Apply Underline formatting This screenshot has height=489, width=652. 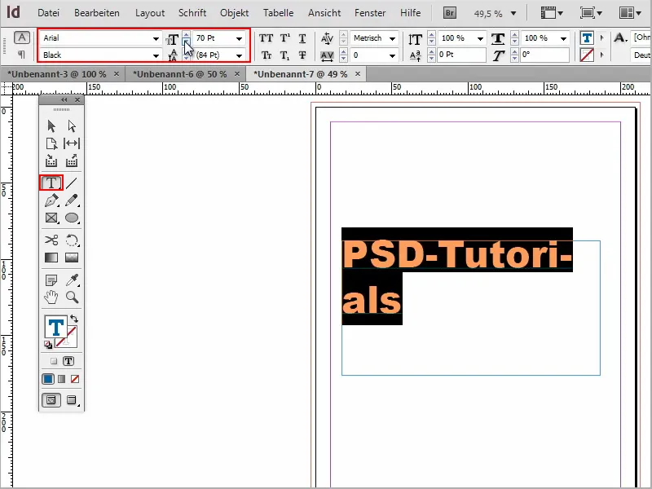(x=302, y=38)
